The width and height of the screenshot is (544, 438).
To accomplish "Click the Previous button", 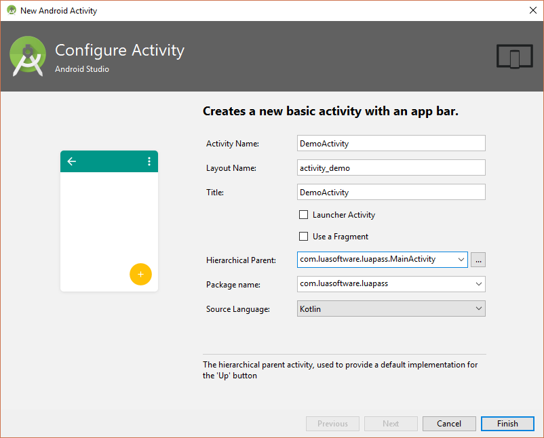I will [332, 423].
